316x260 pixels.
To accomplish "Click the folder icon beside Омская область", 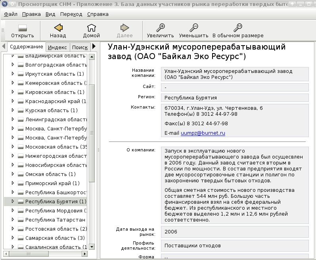I will (x=20, y=174).
